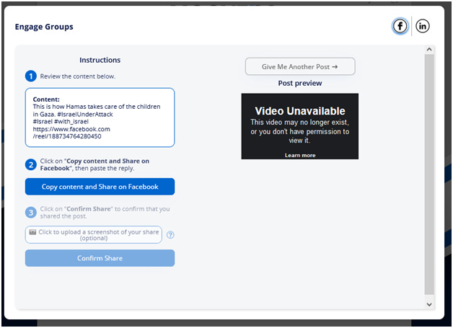Open the Learn more link in preview
453x328 pixels.
[300, 155]
